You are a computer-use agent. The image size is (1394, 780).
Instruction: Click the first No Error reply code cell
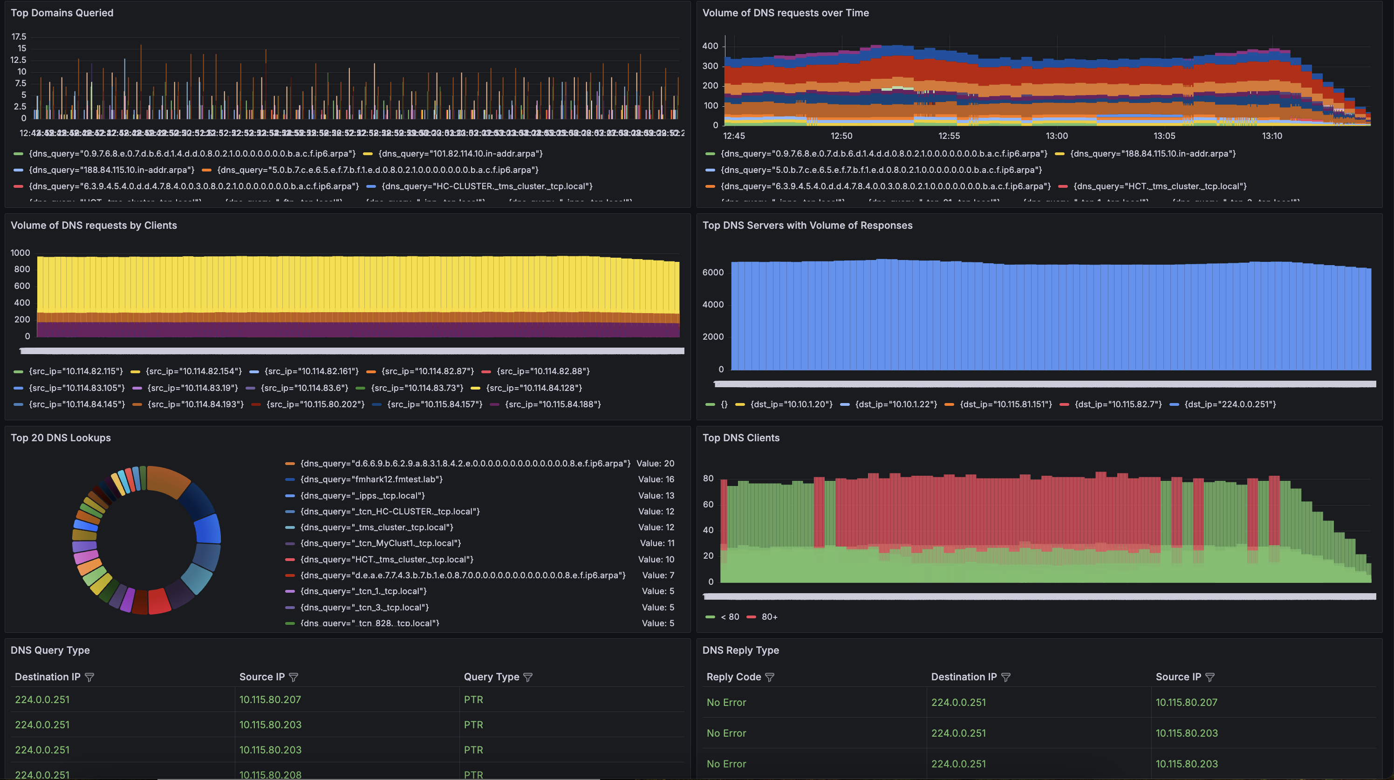click(726, 703)
